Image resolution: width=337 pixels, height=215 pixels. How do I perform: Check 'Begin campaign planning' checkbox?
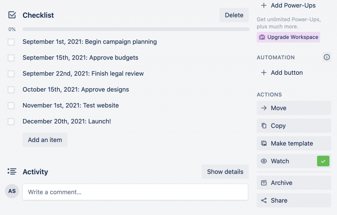pyautogui.click(x=11, y=42)
